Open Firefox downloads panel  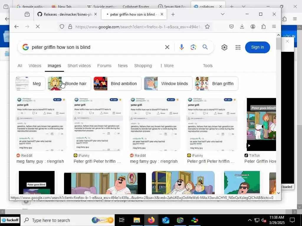(242, 26)
